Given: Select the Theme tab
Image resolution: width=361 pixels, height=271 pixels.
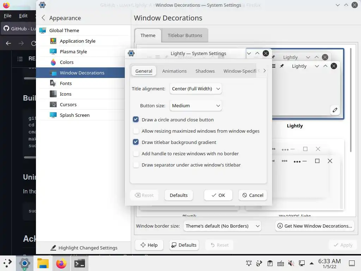Looking at the screenshot, I should coord(148,35).
